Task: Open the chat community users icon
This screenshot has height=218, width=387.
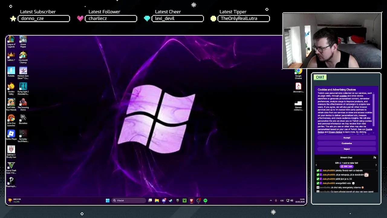Action: [x=375, y=157]
